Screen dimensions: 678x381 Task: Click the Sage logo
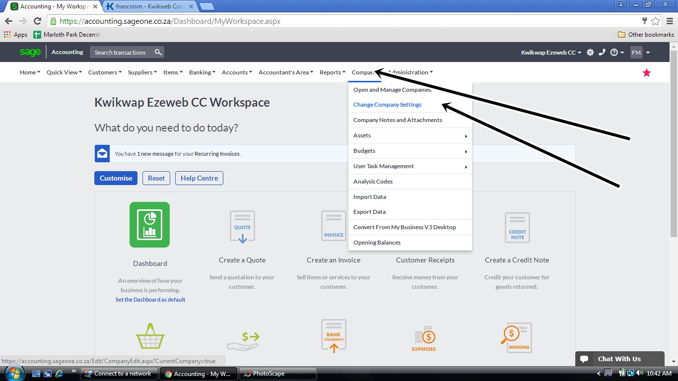click(30, 52)
